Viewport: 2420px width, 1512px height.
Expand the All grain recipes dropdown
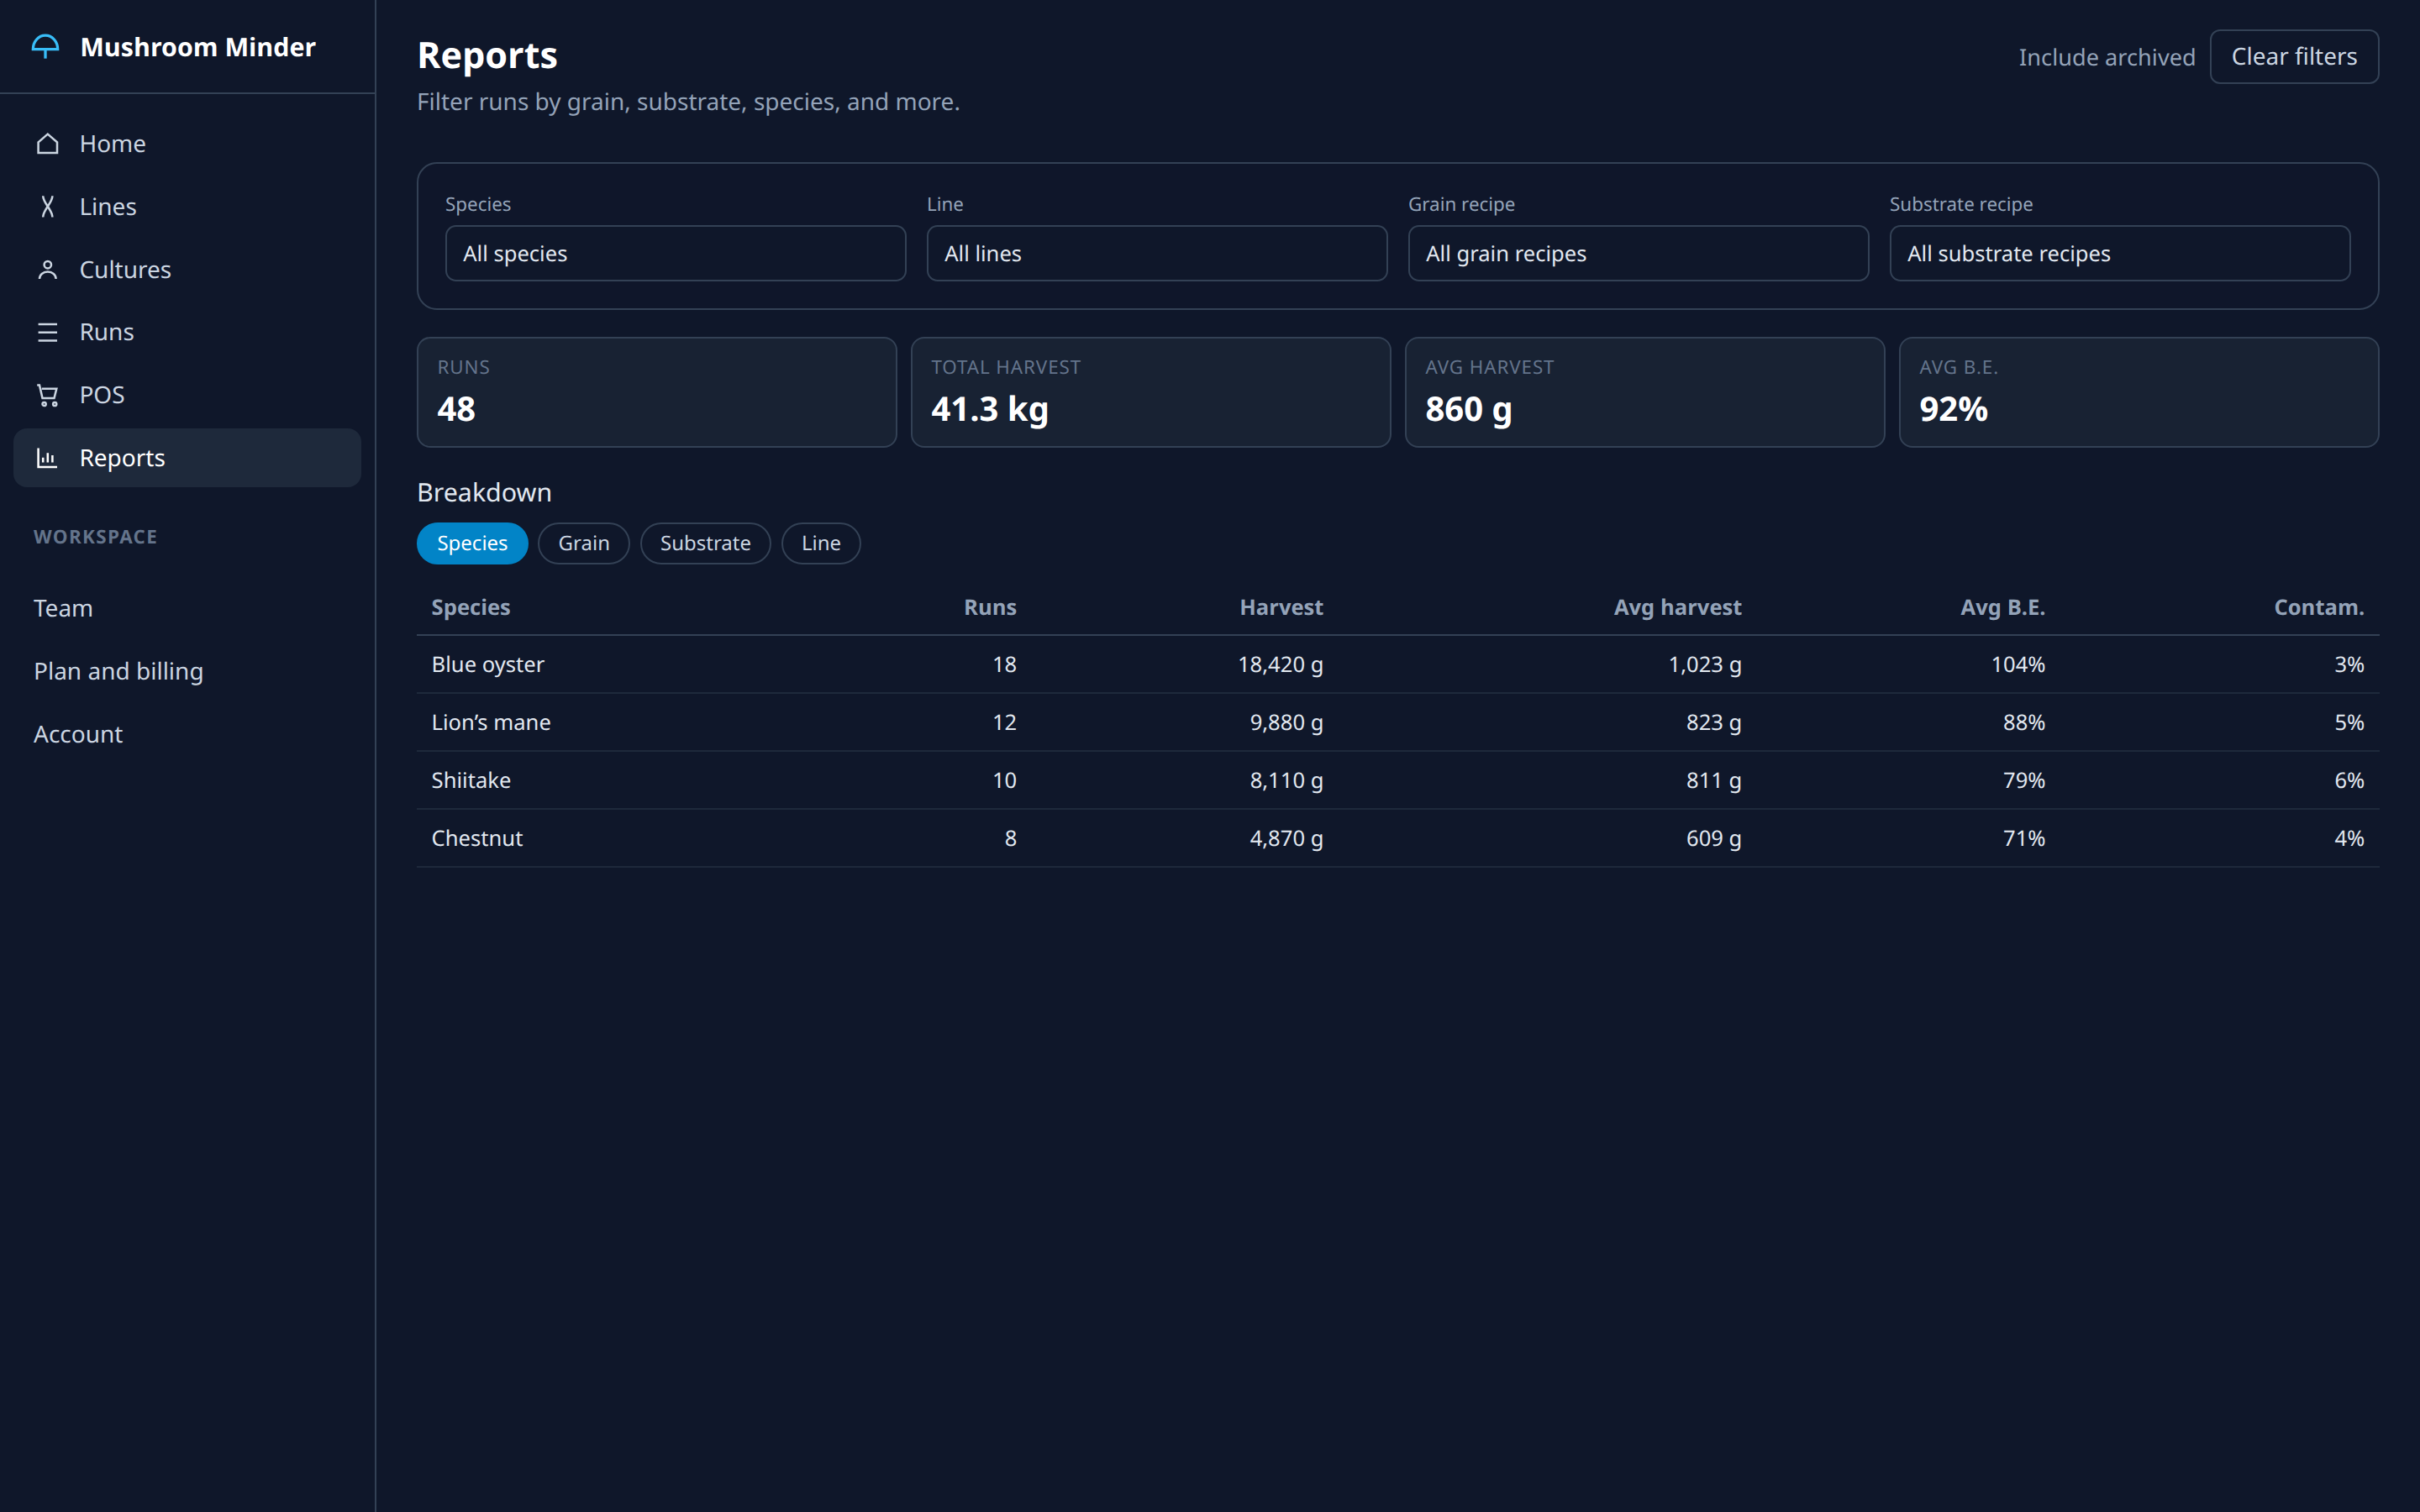1638,253
